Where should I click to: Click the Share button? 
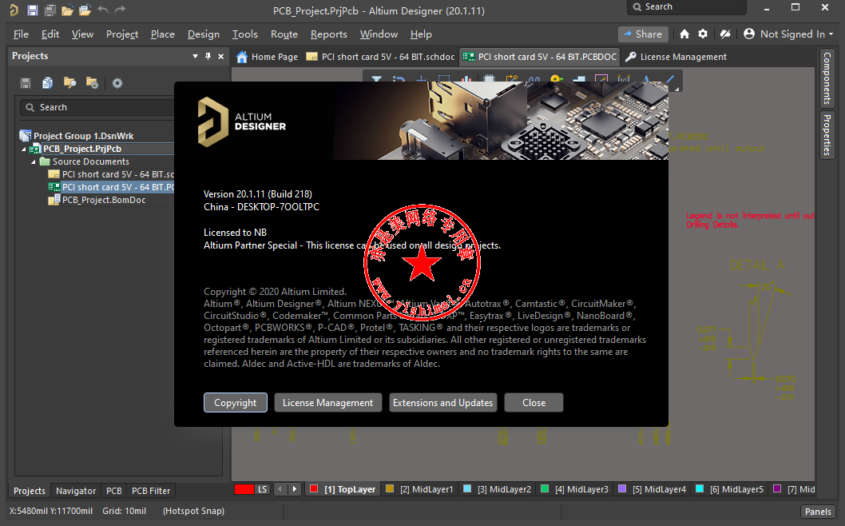click(643, 34)
